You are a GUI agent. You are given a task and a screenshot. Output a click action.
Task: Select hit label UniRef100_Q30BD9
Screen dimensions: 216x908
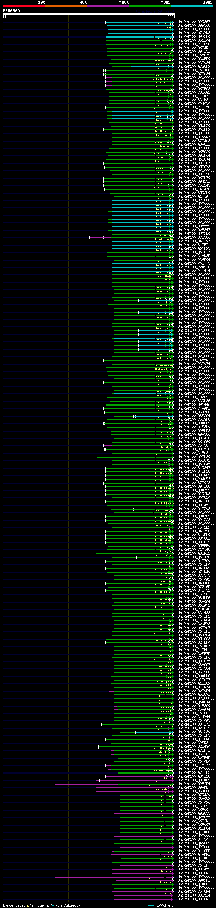click(x=194, y=59)
